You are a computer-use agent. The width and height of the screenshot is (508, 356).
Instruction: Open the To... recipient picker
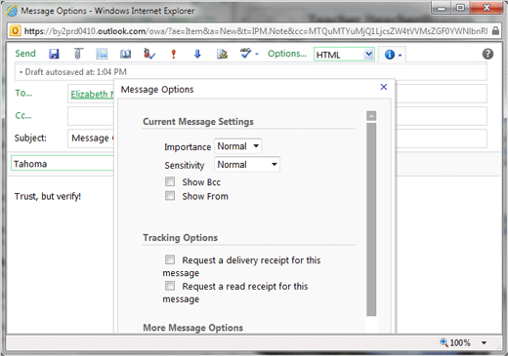pos(23,94)
